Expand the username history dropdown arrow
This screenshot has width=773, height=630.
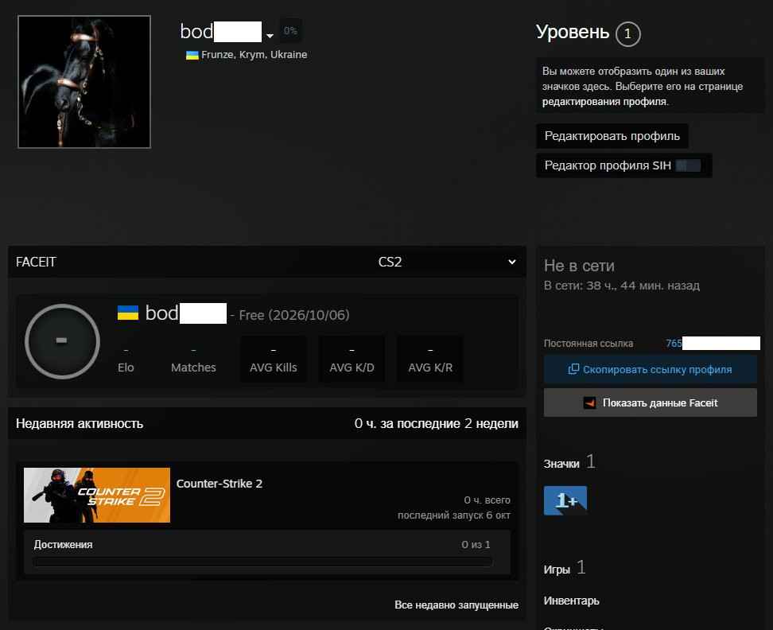(x=270, y=36)
